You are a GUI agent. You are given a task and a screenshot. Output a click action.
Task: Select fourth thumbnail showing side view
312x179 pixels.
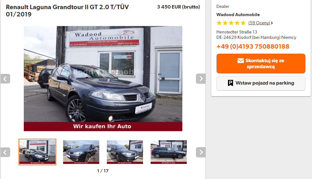tap(169, 152)
